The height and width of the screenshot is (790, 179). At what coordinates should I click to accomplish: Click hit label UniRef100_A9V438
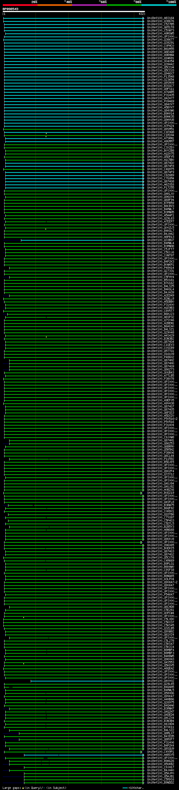click(x=160, y=404)
